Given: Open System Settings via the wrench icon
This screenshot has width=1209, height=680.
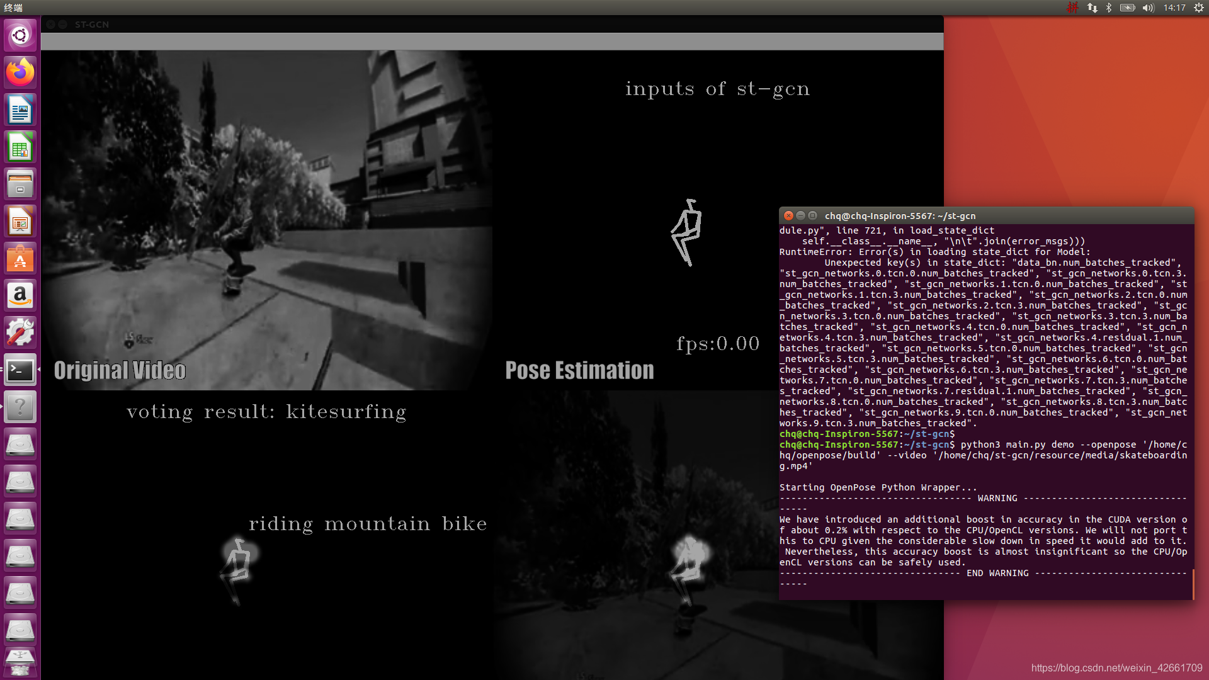Looking at the screenshot, I should pos(20,332).
